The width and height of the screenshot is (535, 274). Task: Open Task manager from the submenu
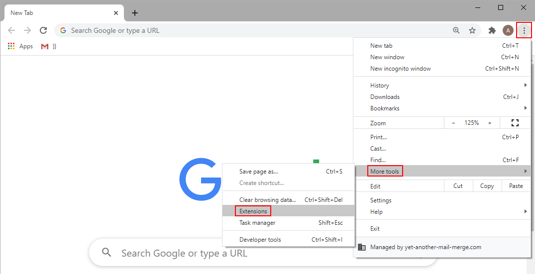(x=257, y=223)
